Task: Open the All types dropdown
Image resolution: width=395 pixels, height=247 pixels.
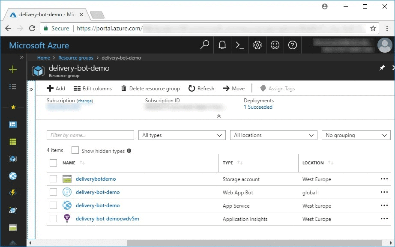Action: click(x=182, y=135)
